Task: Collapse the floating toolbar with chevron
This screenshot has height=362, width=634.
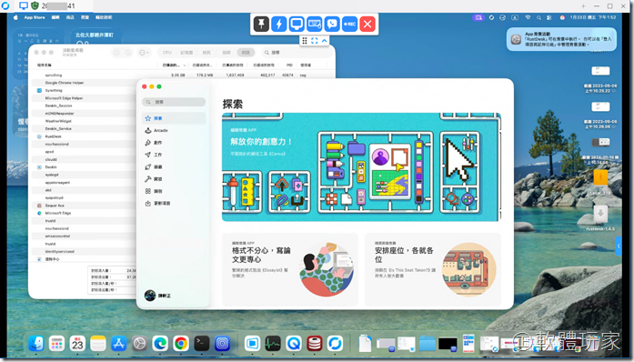Action: (324, 40)
